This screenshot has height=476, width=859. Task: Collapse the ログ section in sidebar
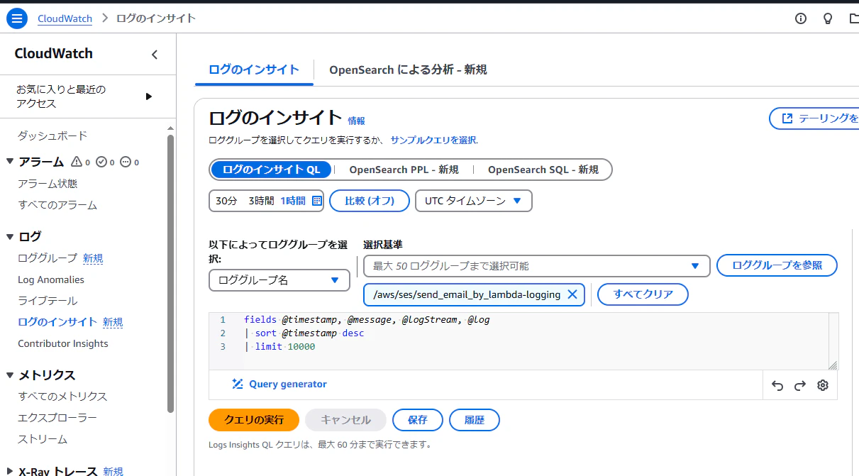pyautogui.click(x=10, y=236)
